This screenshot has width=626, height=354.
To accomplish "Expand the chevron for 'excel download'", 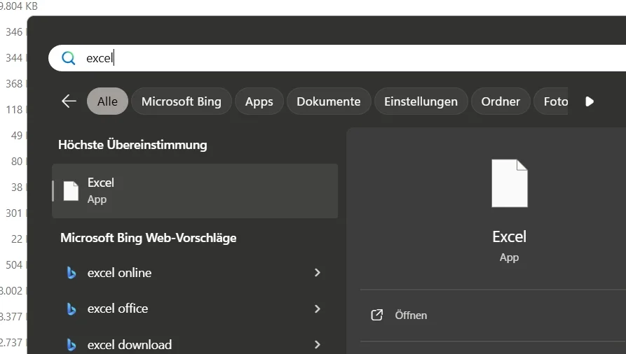I will pos(318,344).
